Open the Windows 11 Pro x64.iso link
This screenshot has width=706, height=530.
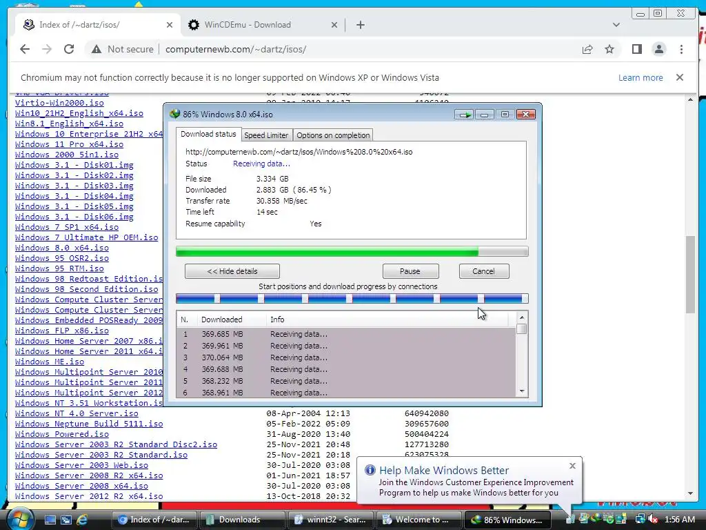click(x=70, y=144)
